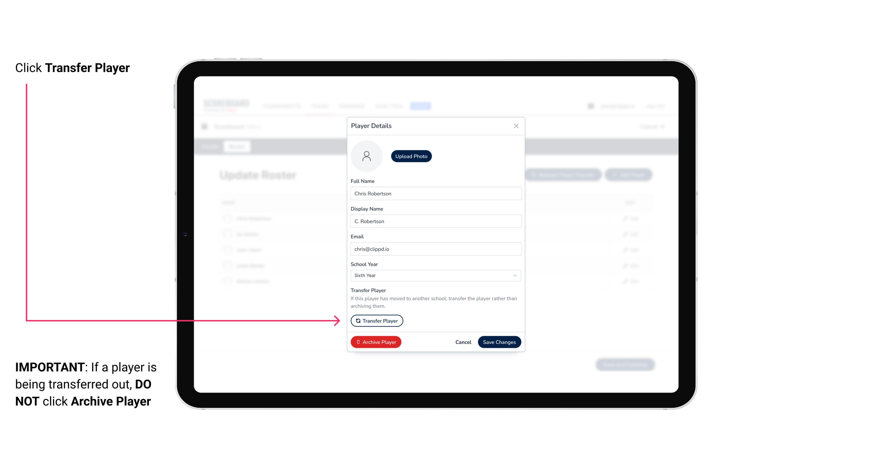The image size is (872, 469).
Task: Click Update Roster section heading link
Action: [x=258, y=175]
